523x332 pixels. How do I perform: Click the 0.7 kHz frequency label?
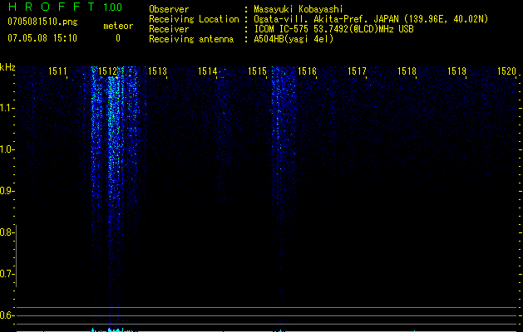(x=6, y=274)
